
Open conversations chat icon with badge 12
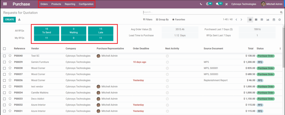point(219,4)
